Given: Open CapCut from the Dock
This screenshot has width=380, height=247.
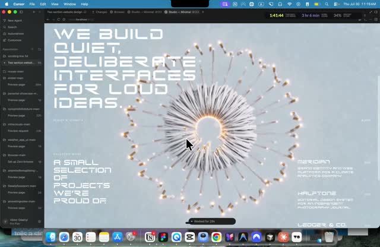Looking at the screenshot, I should [x=190, y=237].
